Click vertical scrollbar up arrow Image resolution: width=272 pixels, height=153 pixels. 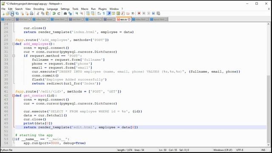point(268,24)
